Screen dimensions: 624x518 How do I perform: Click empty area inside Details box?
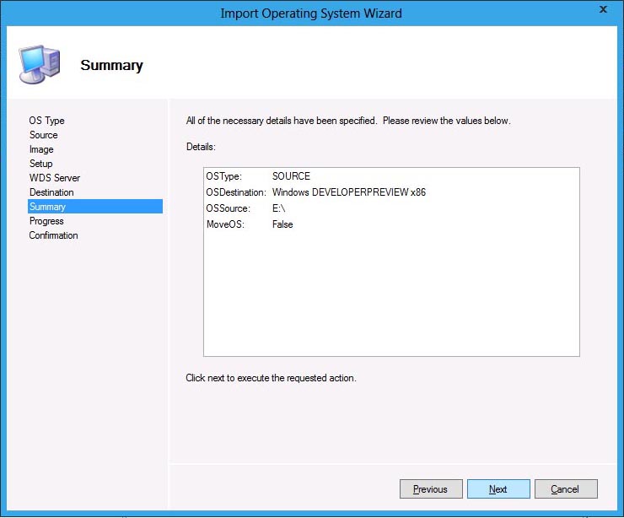[x=390, y=295]
